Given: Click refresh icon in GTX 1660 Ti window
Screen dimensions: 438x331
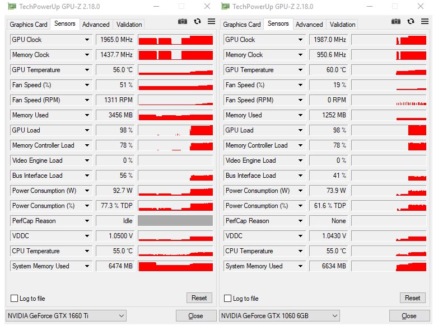Looking at the screenshot, I should [198, 21].
